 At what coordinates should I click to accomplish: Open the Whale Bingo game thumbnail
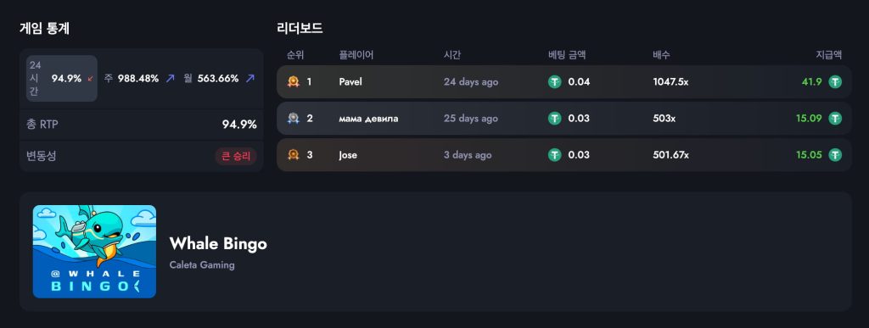point(94,252)
